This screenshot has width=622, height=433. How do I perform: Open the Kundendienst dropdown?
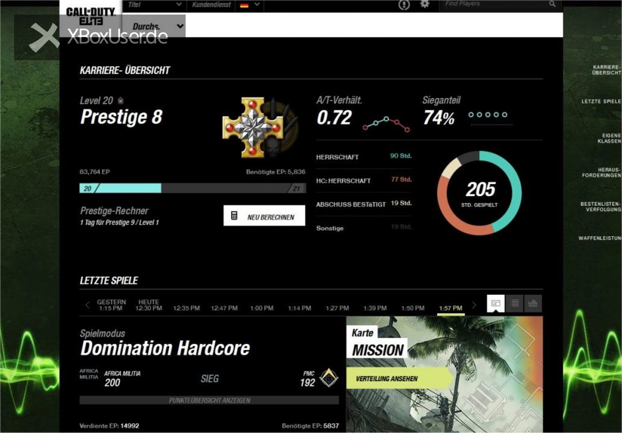[212, 4]
